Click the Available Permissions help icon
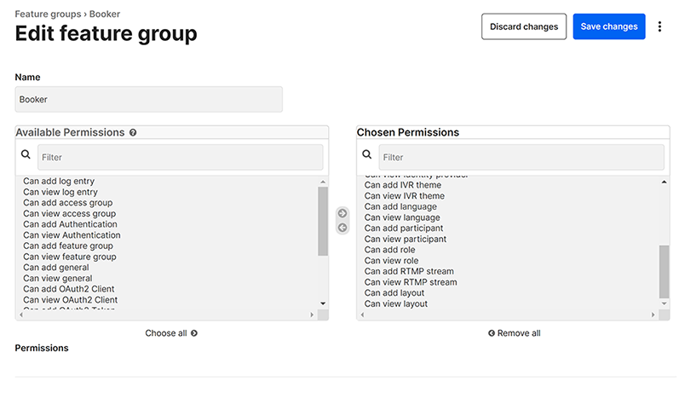This screenshot has height=393, width=679. (x=133, y=133)
